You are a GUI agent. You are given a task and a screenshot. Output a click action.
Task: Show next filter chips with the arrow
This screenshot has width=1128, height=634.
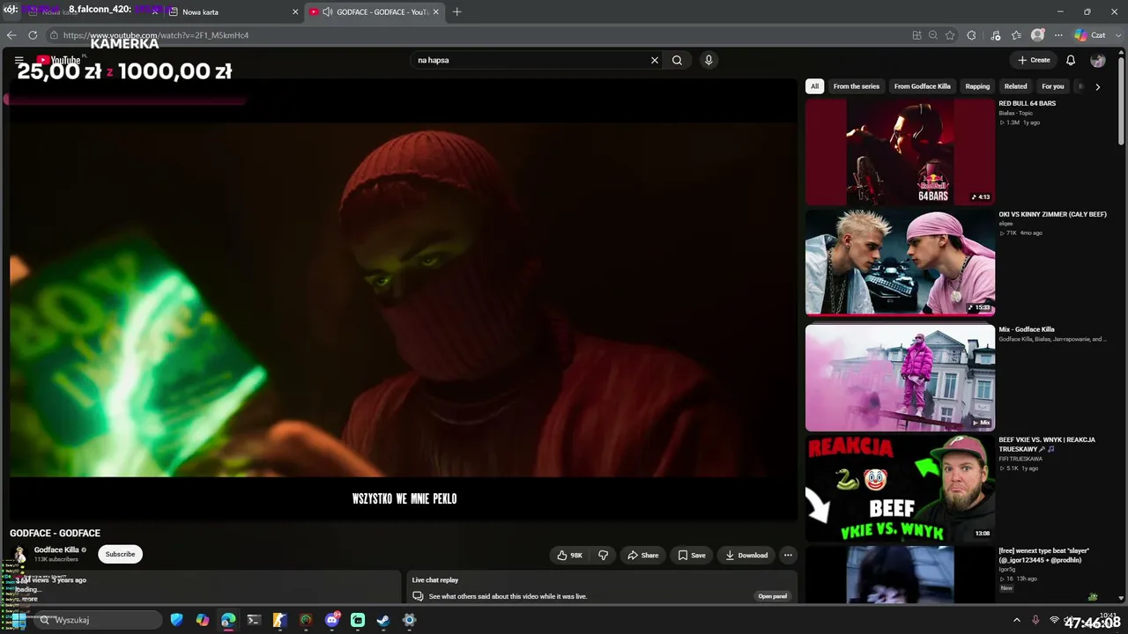(1097, 86)
